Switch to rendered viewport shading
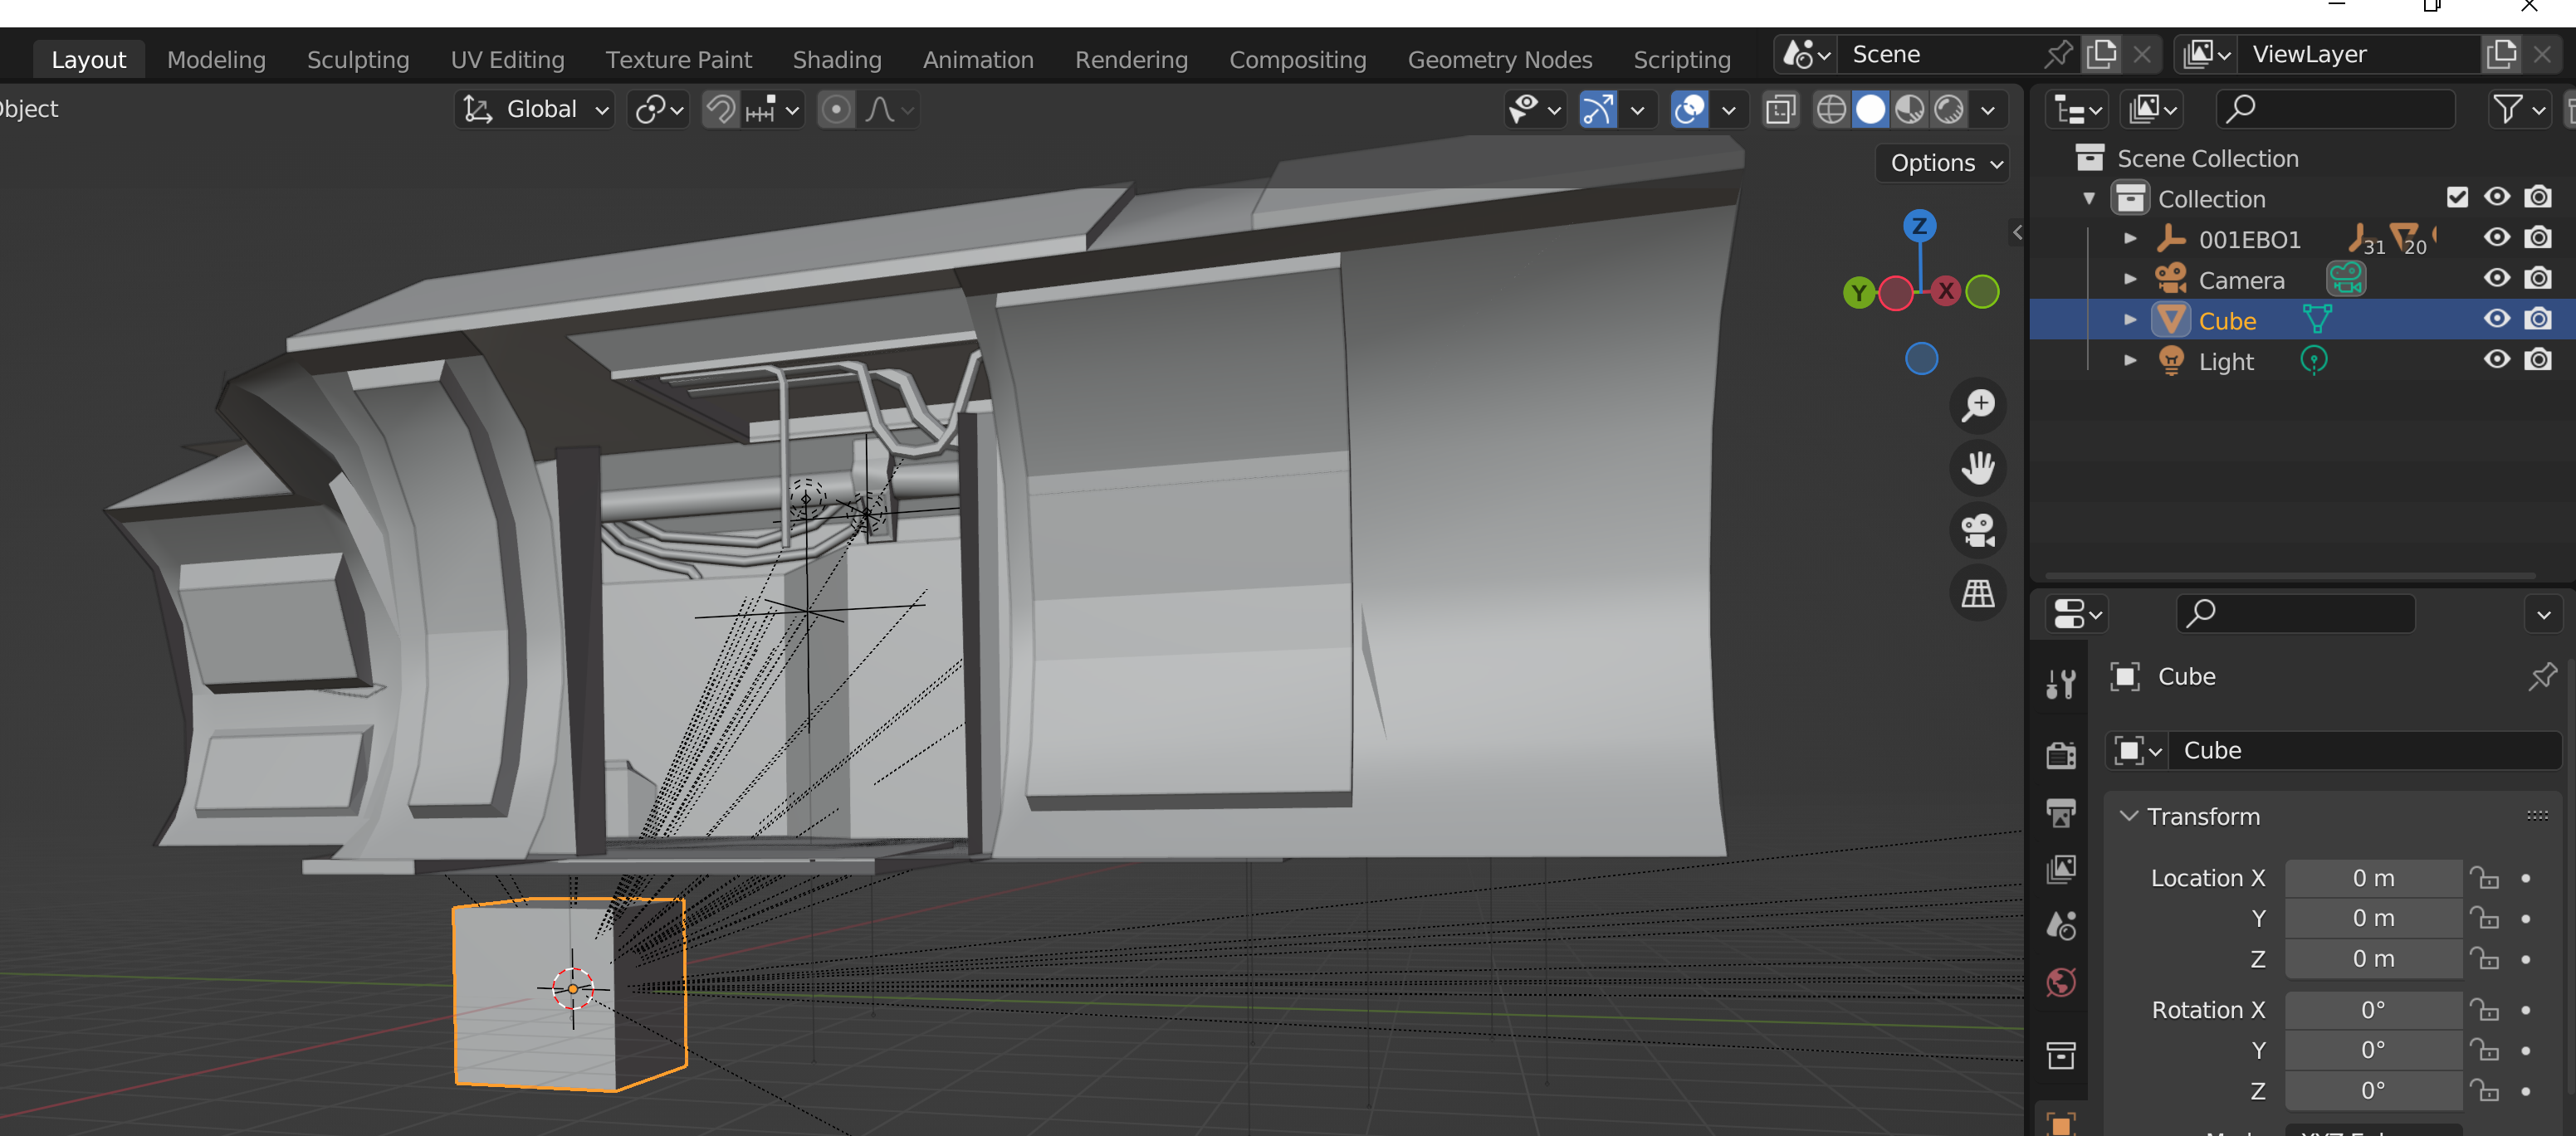The image size is (2576, 1136). coord(1949,109)
